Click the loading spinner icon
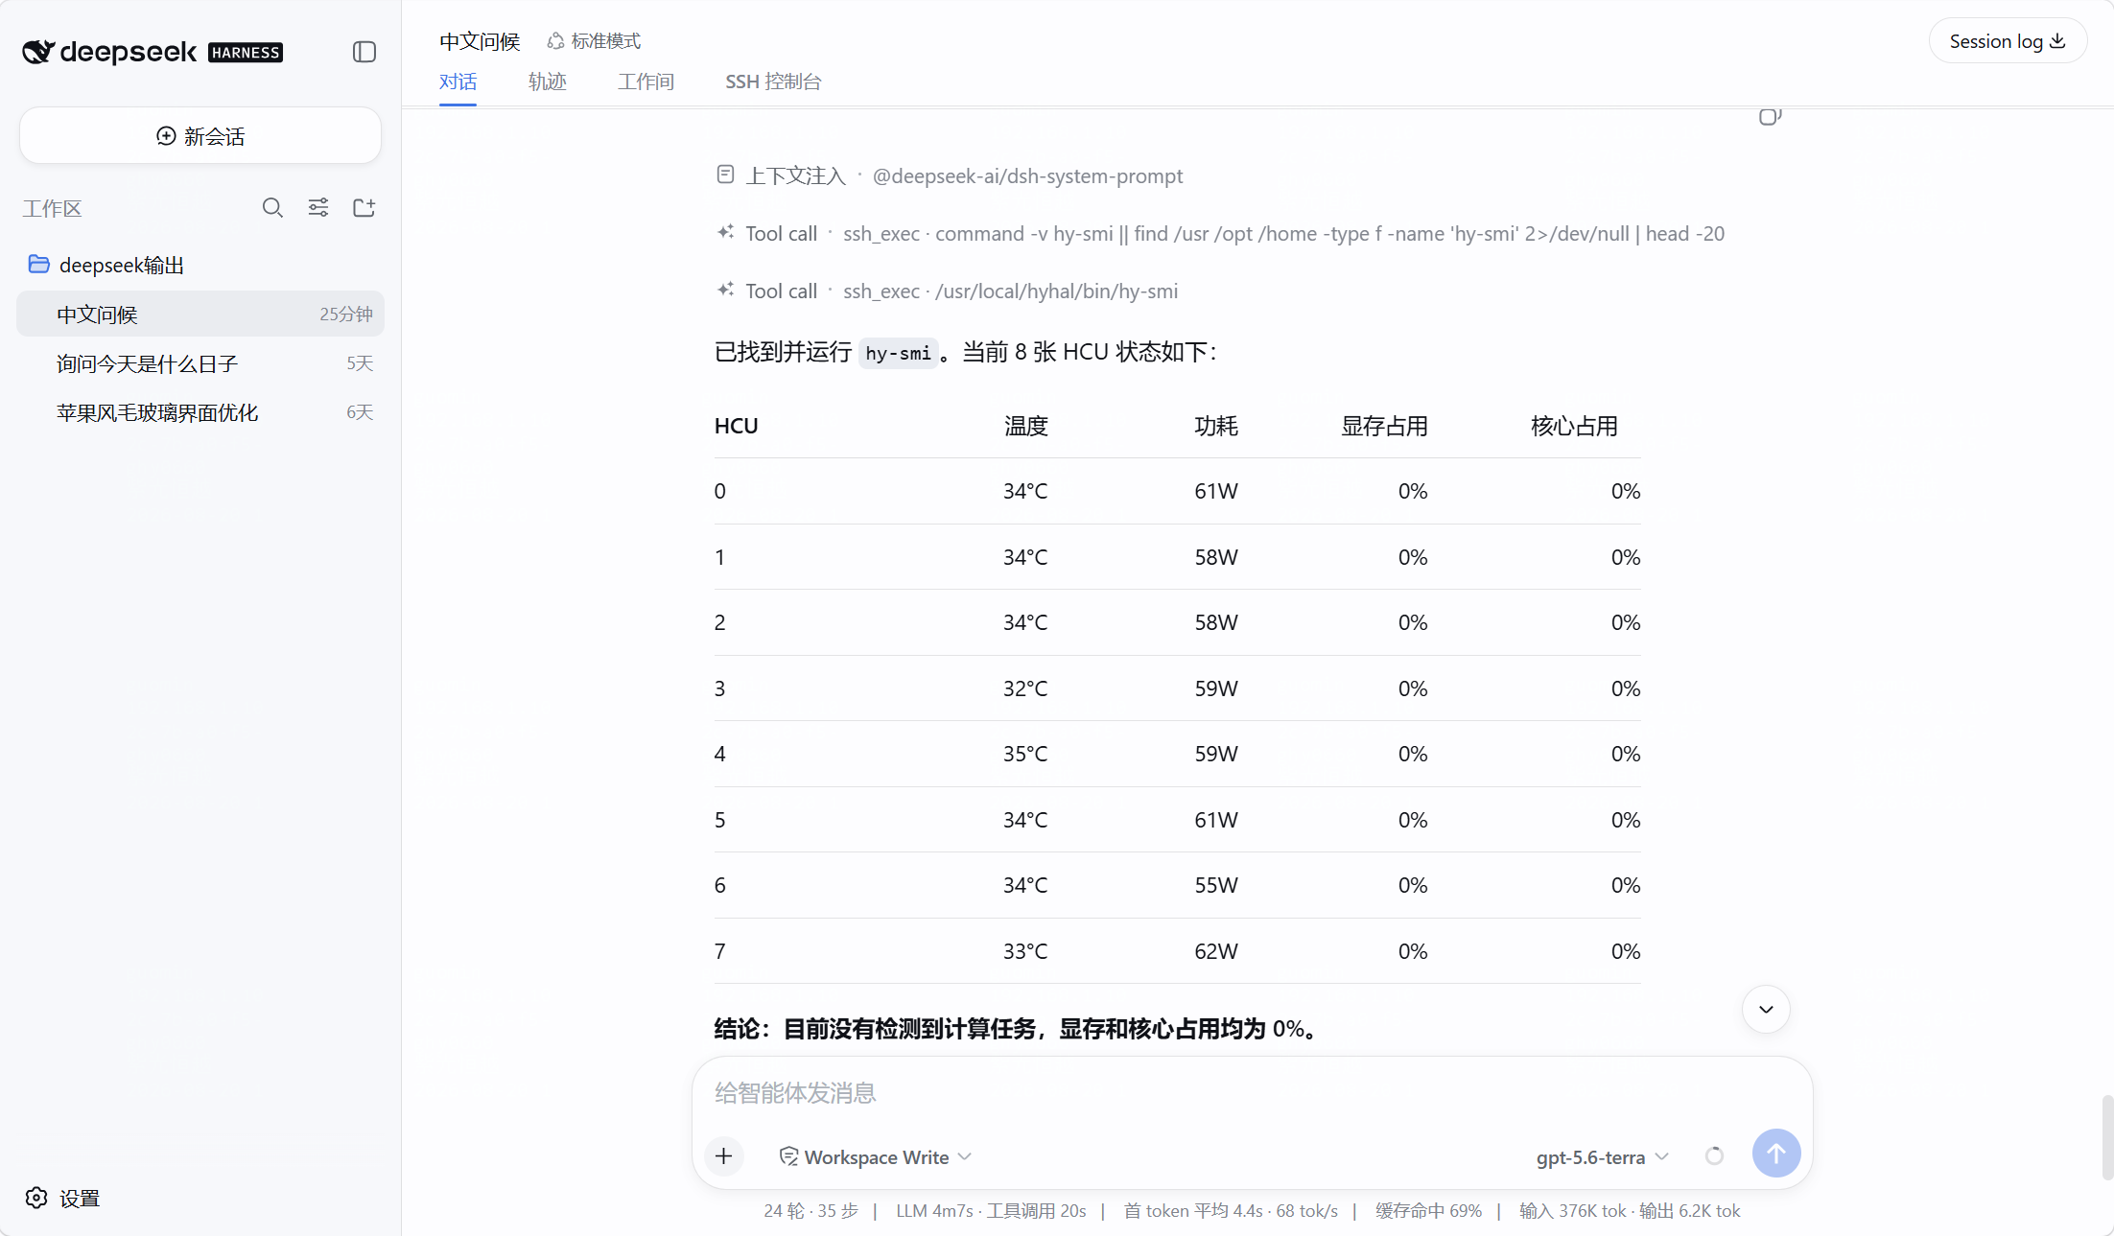Image resolution: width=2114 pixels, height=1236 pixels. (1714, 1156)
